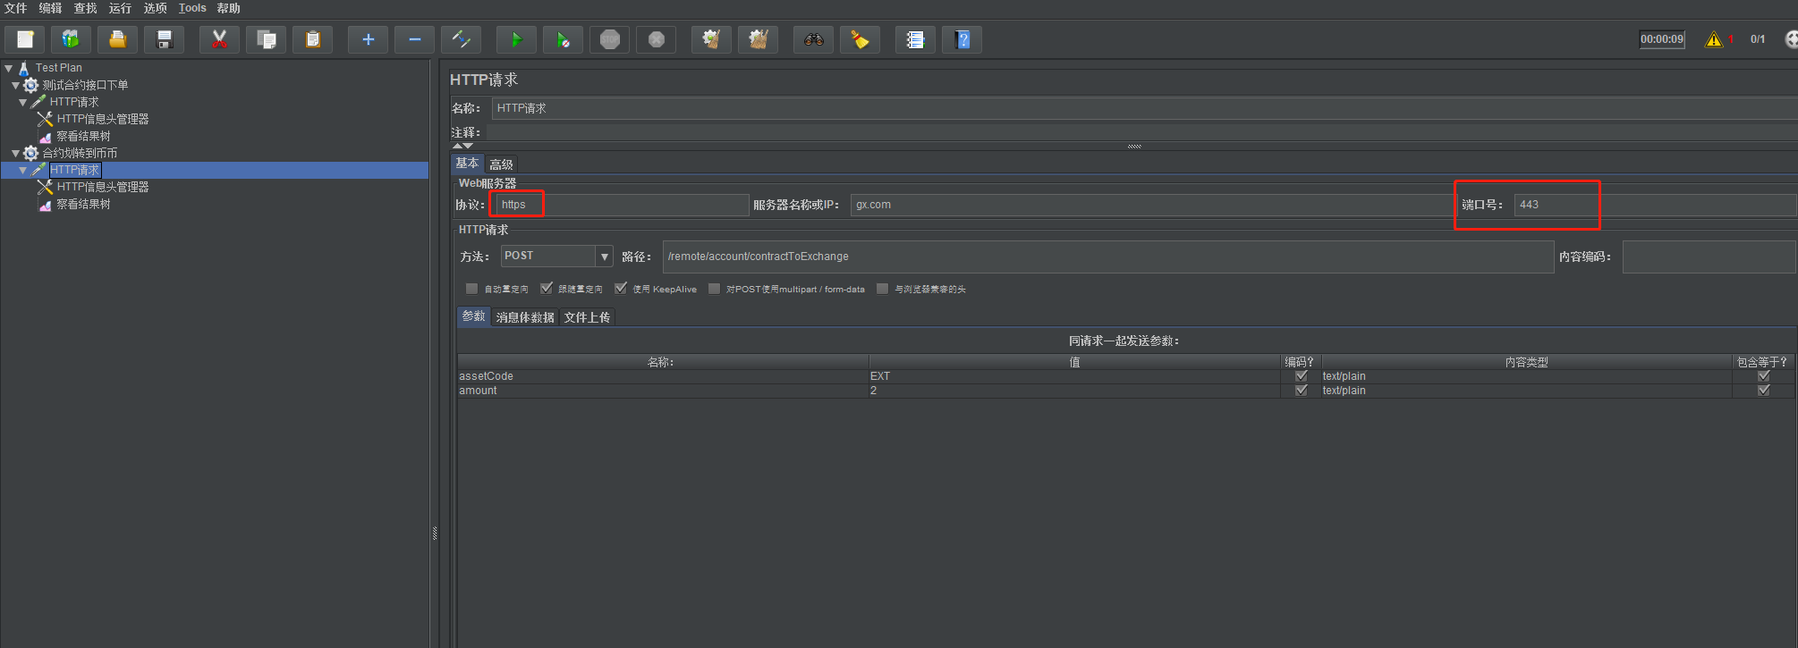Toggle 包含等于 checkbox in amount row
Viewport: 1798px width, 648px height.
click(x=1763, y=391)
